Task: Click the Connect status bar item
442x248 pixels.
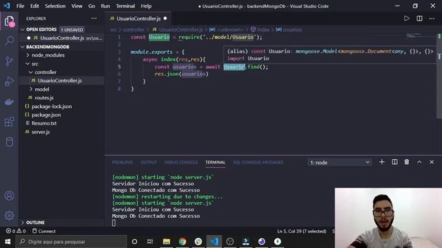Action: [x=44, y=231]
